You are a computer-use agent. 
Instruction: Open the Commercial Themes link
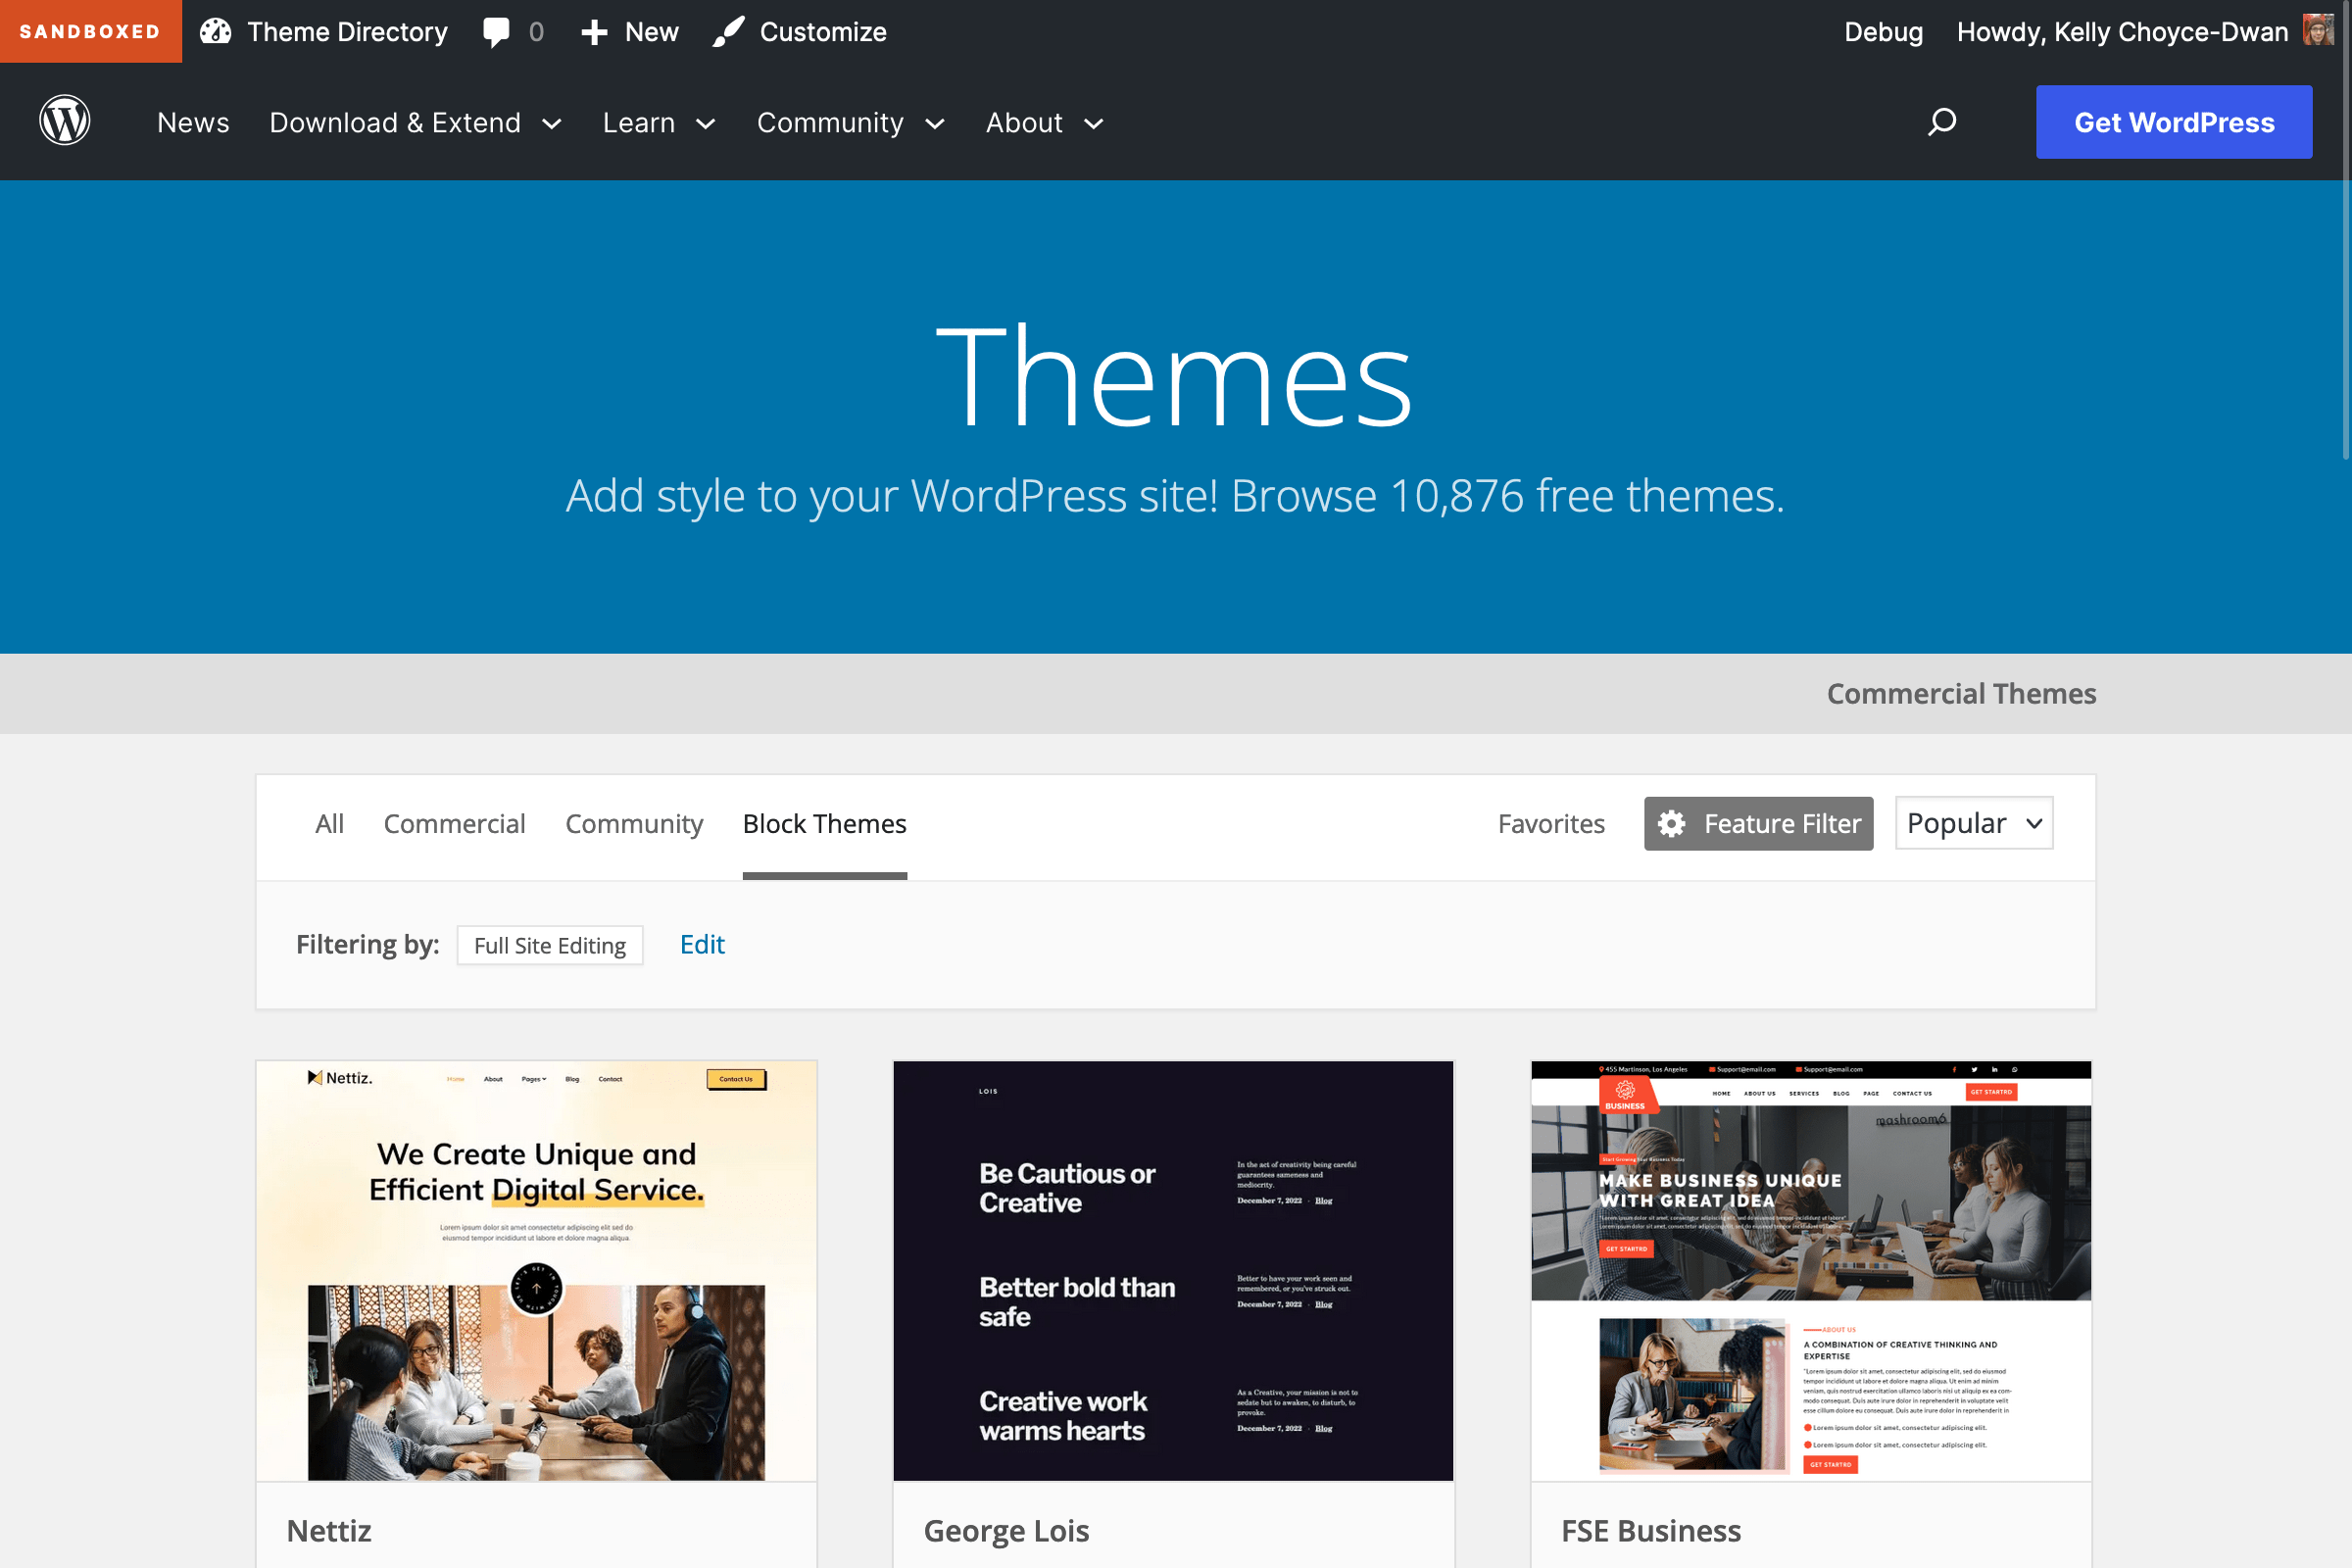point(1960,694)
